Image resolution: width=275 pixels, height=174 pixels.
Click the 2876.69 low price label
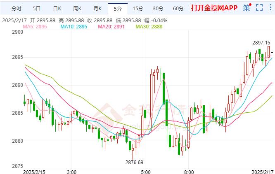coord(134,162)
